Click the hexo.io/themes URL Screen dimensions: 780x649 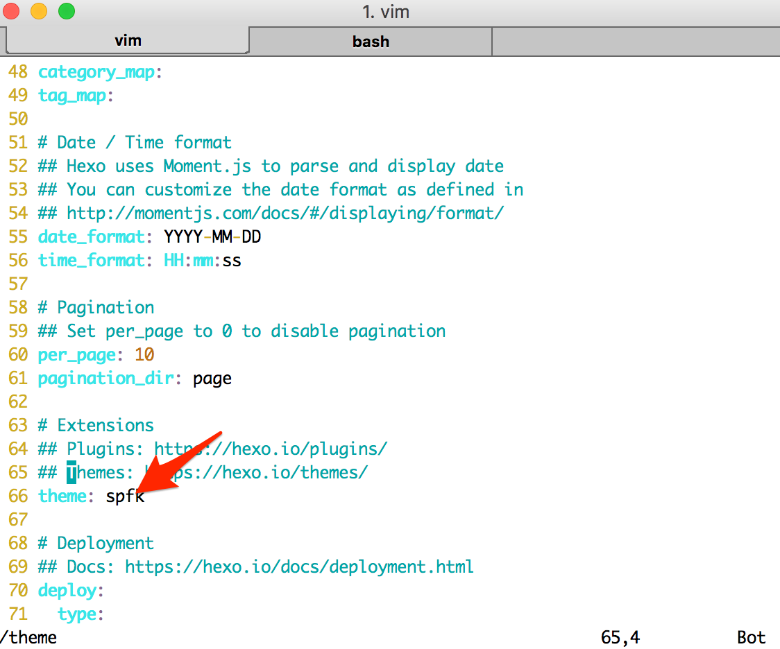point(256,473)
